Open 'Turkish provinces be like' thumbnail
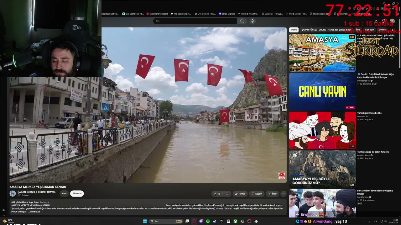401x225 pixels. click(x=322, y=130)
